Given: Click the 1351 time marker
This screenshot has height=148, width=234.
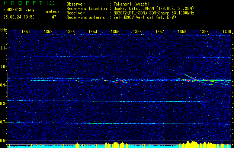Looking at the screenshot, I should tap(26, 32).
